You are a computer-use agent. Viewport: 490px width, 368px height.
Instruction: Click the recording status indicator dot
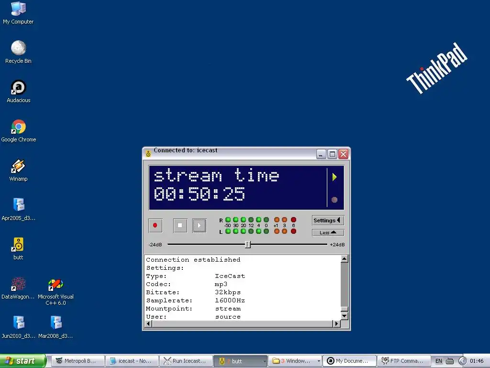334,200
